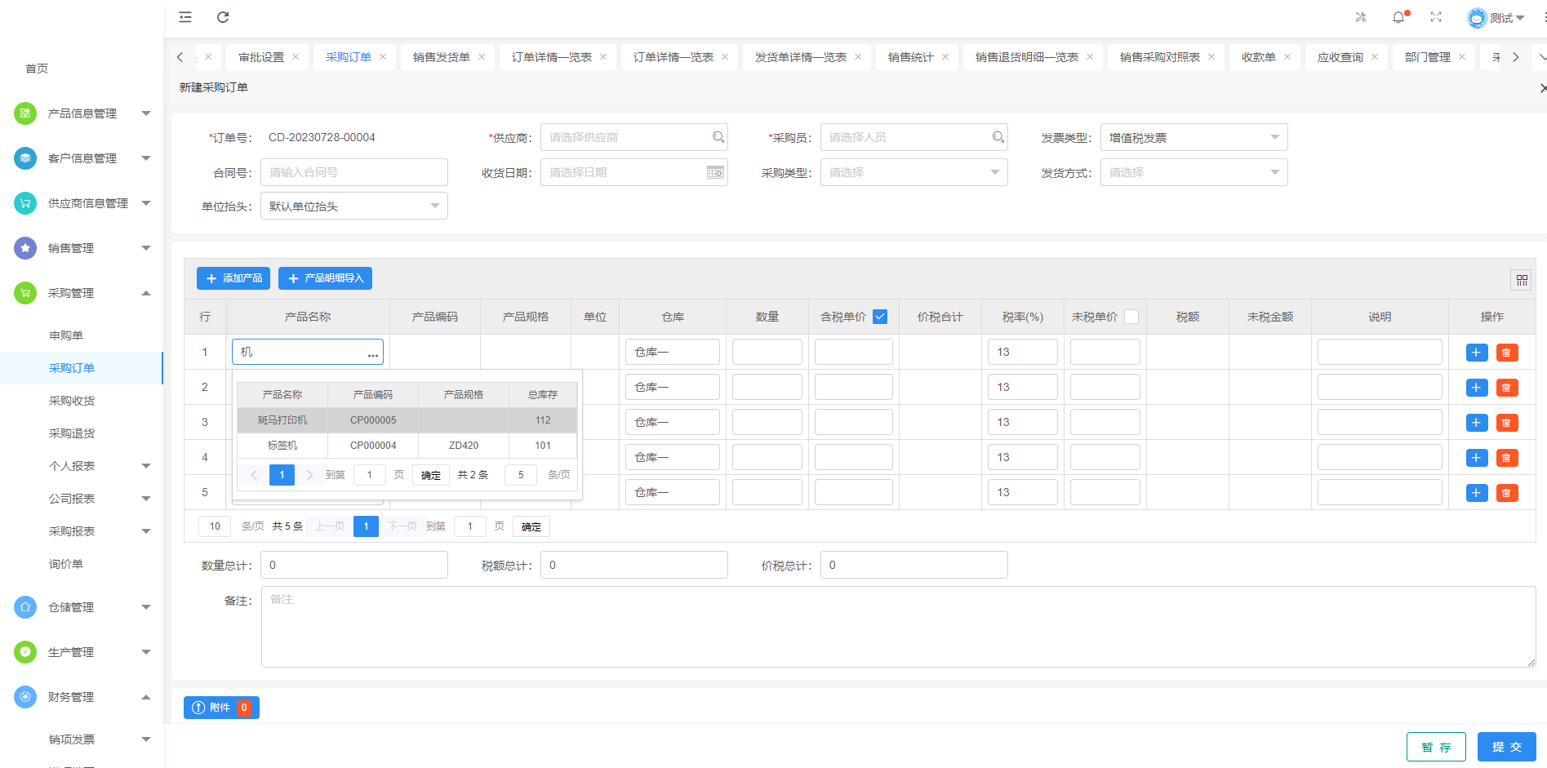The image size is (1547, 768).
Task: Add a row after row 3 with plus icon
Action: (1477, 423)
